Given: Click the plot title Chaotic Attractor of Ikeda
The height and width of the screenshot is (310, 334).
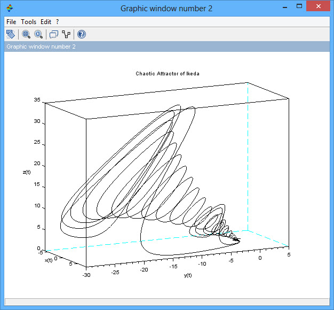Looking at the screenshot, I should tap(168, 74).
